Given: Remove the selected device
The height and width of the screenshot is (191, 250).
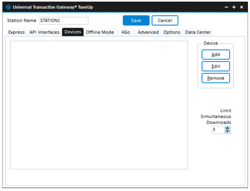Looking at the screenshot, I should (216, 78).
